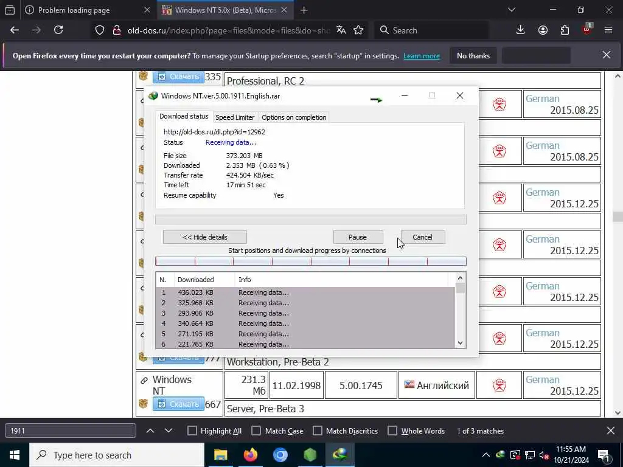Open the notification center icon
Screen dimensions: 623x467
pos(604,455)
